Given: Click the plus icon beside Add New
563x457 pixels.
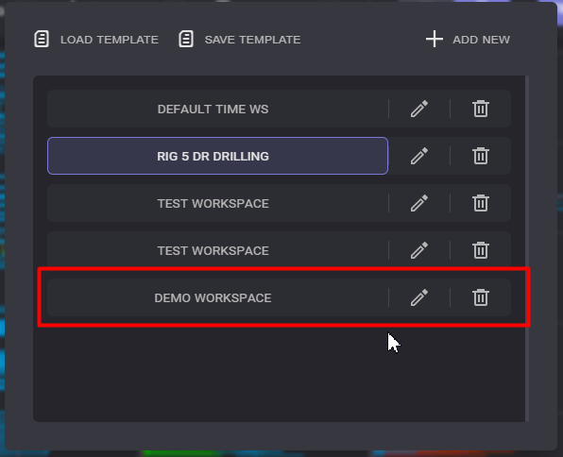Looking at the screenshot, I should pos(435,39).
